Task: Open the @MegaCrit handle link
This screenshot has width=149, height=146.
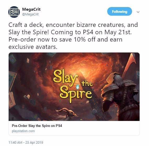Action: [x=30, y=14]
